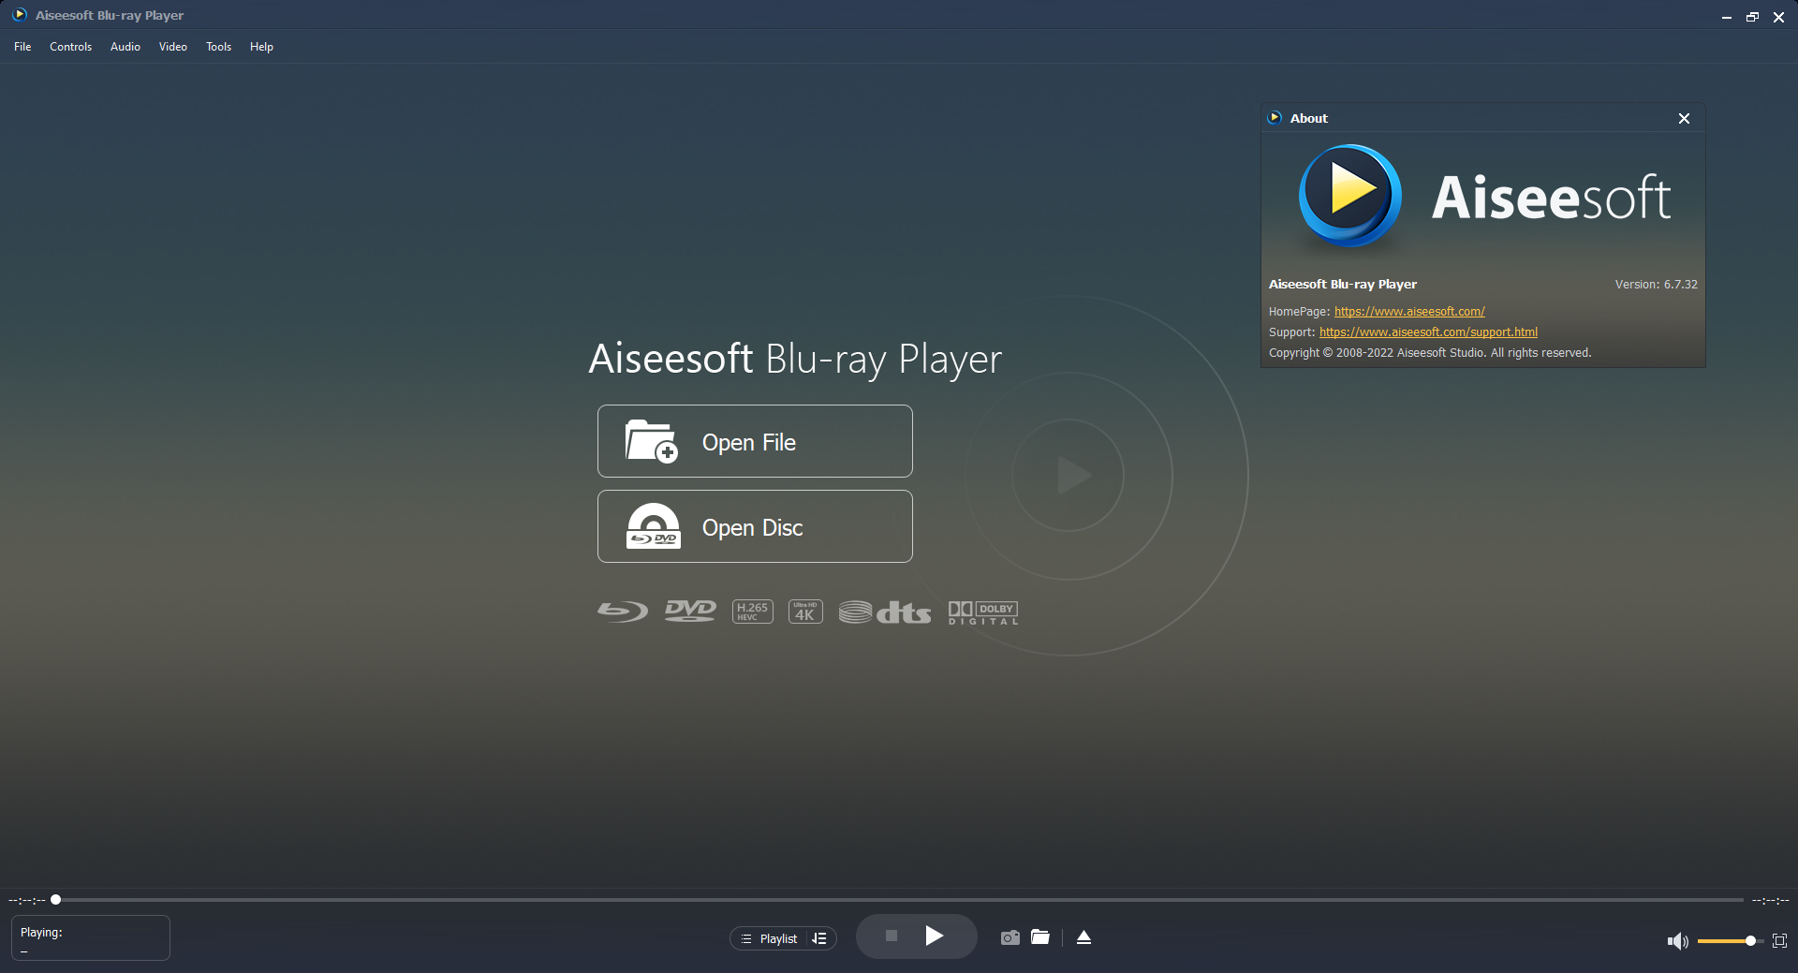
Task: Click the Dolby Digital logo
Action: 983,612
